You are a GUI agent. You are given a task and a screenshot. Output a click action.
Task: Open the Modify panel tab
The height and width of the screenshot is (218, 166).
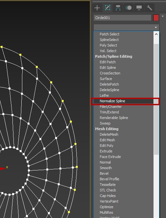[108, 8]
